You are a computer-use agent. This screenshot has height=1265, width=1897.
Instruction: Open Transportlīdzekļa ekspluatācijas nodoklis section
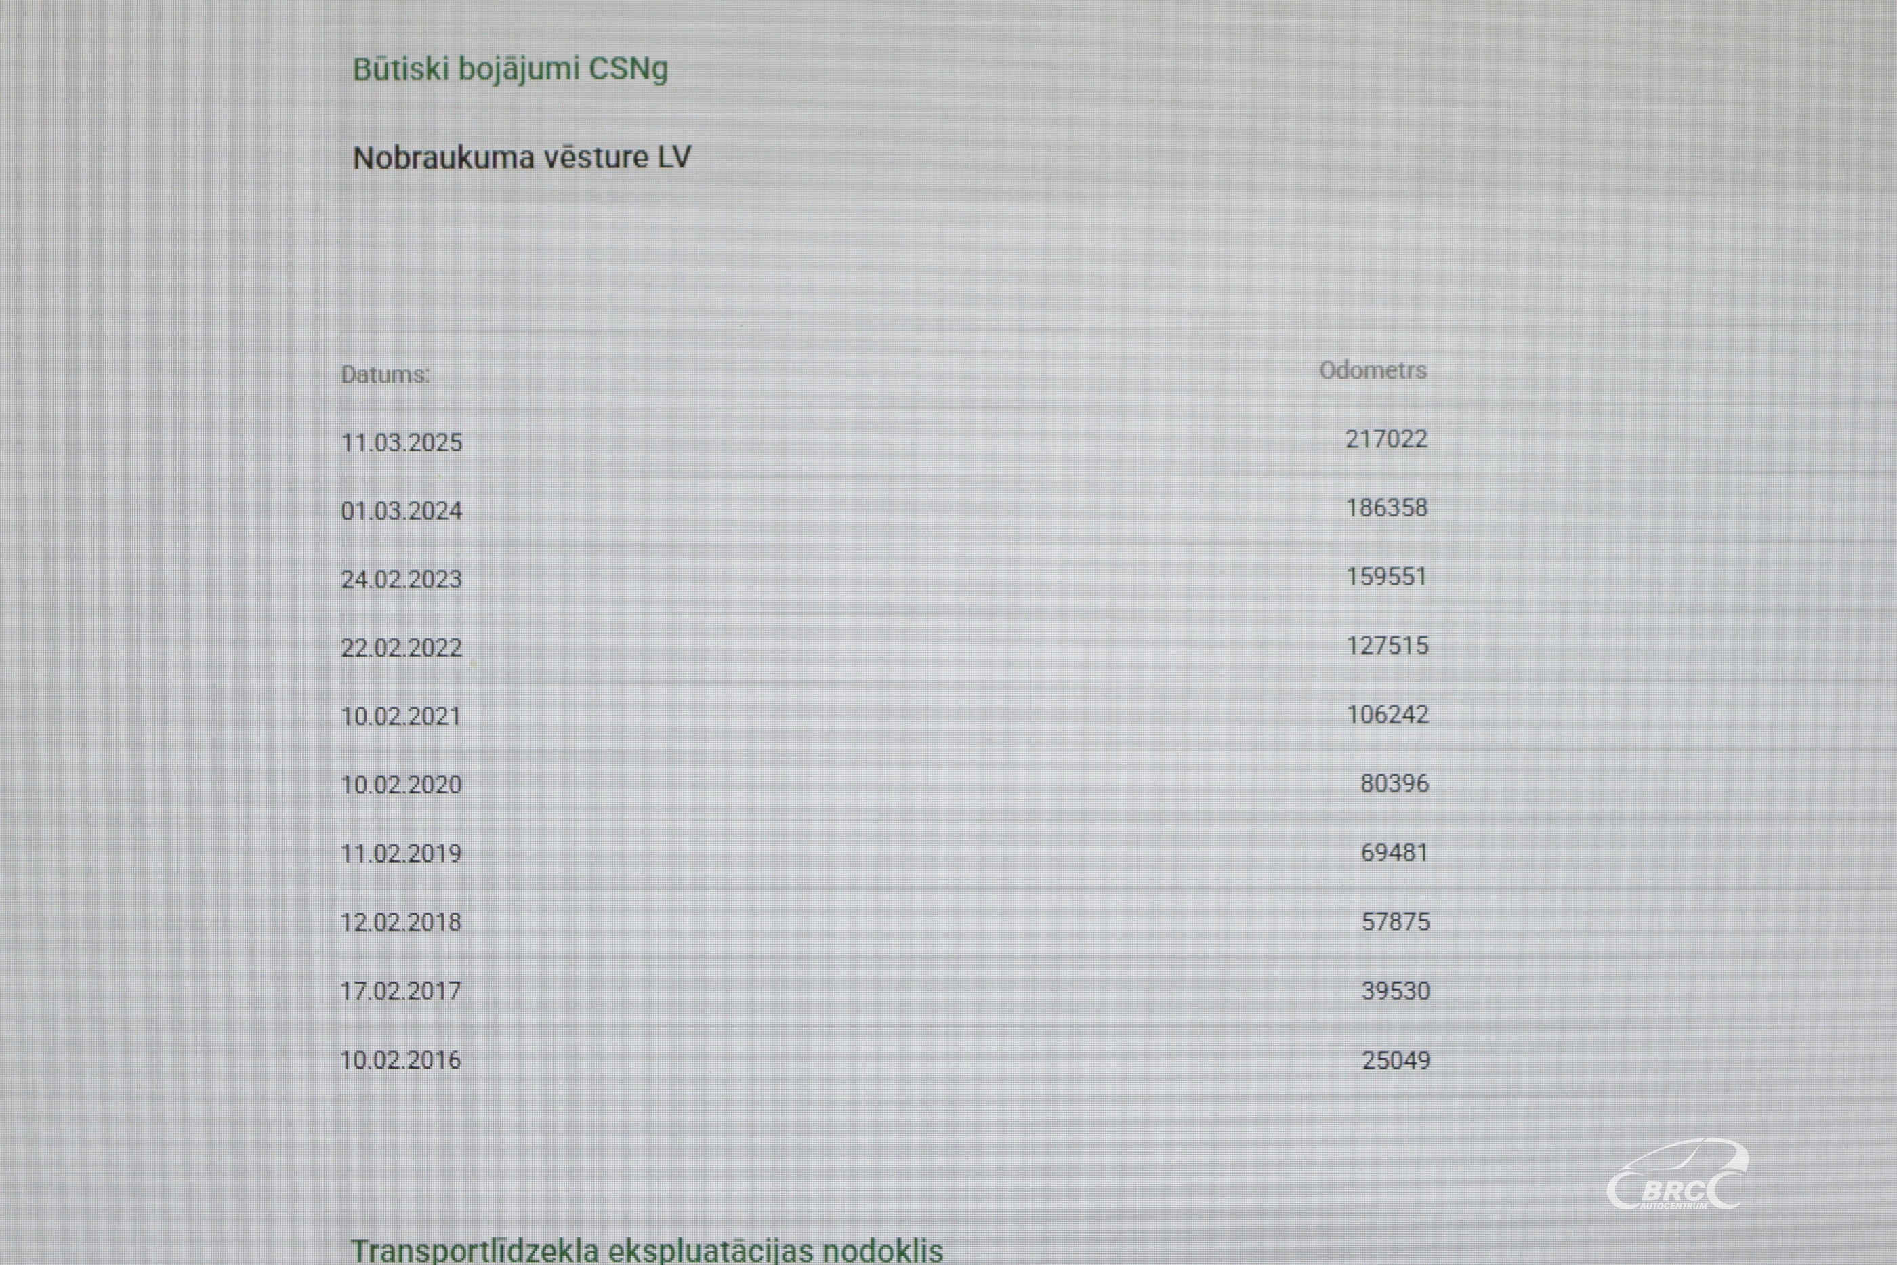tap(647, 1249)
